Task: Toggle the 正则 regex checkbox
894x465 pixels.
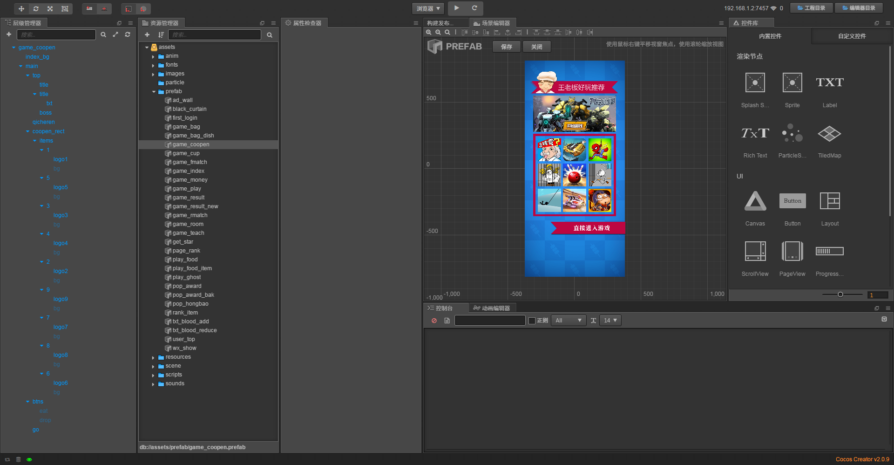Action: click(x=532, y=321)
